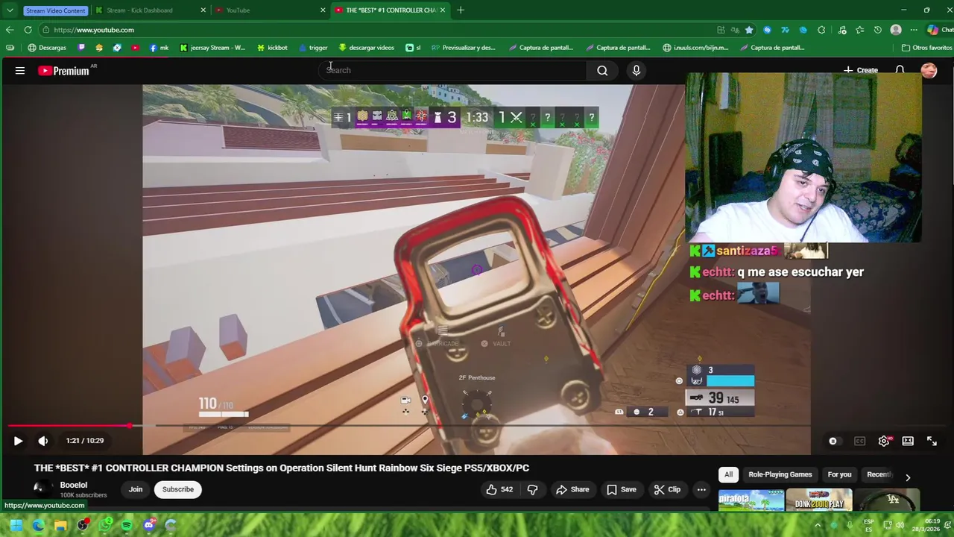
Task: Open the YouTube notifications bell
Action: [x=900, y=70]
